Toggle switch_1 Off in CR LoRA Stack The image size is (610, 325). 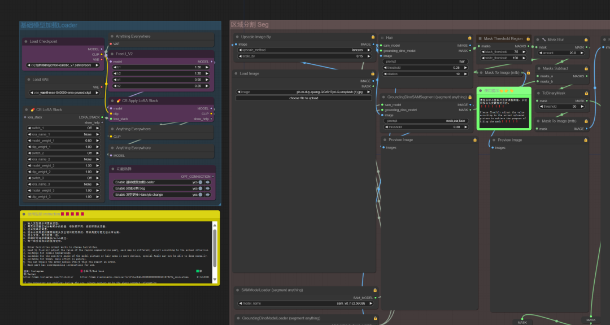pos(63,128)
